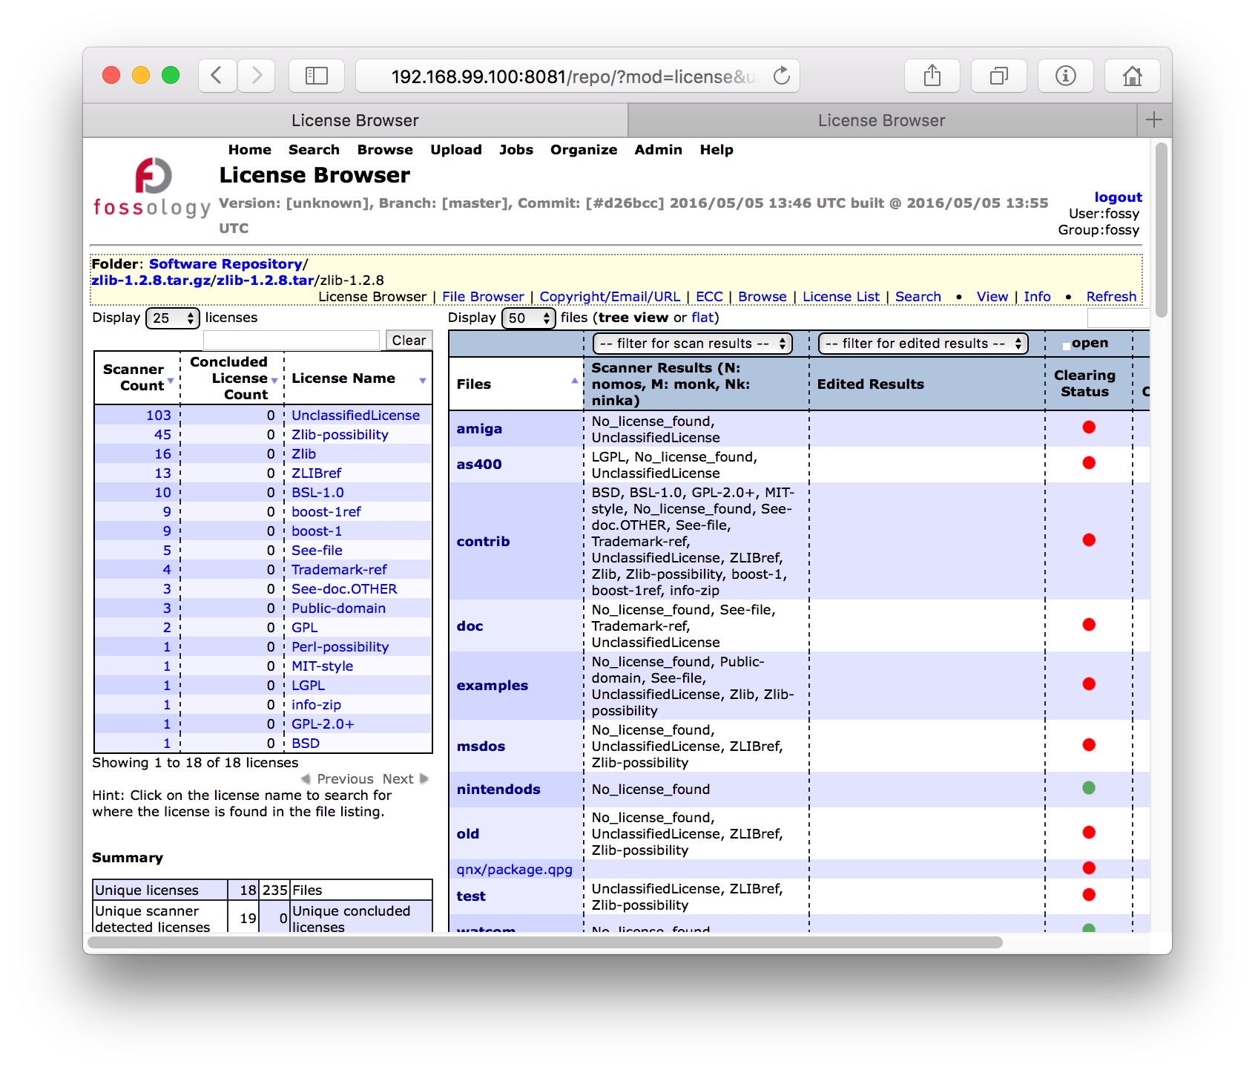Switch to flat file view
Viewport: 1255px width, 1073px height.
click(702, 317)
